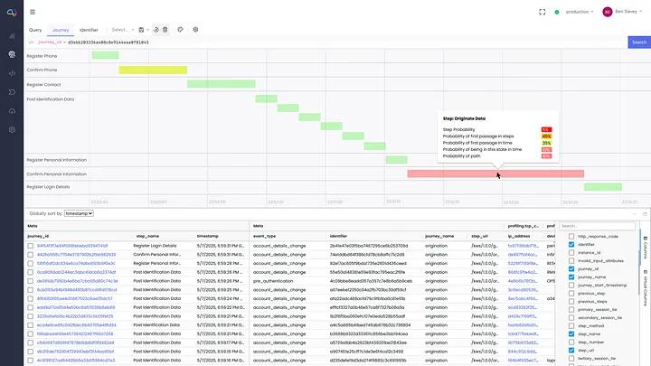Switch to the Identifier tab
The height and width of the screenshot is (366, 651).
89,30
